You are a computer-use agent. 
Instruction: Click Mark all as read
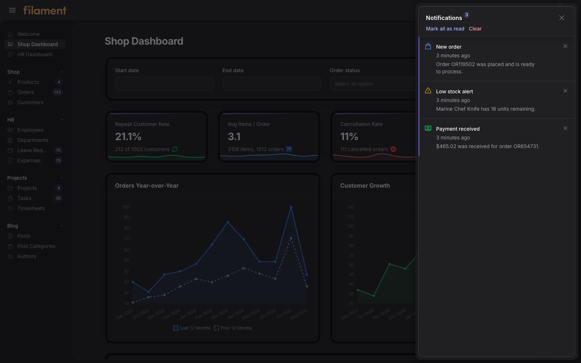click(445, 29)
